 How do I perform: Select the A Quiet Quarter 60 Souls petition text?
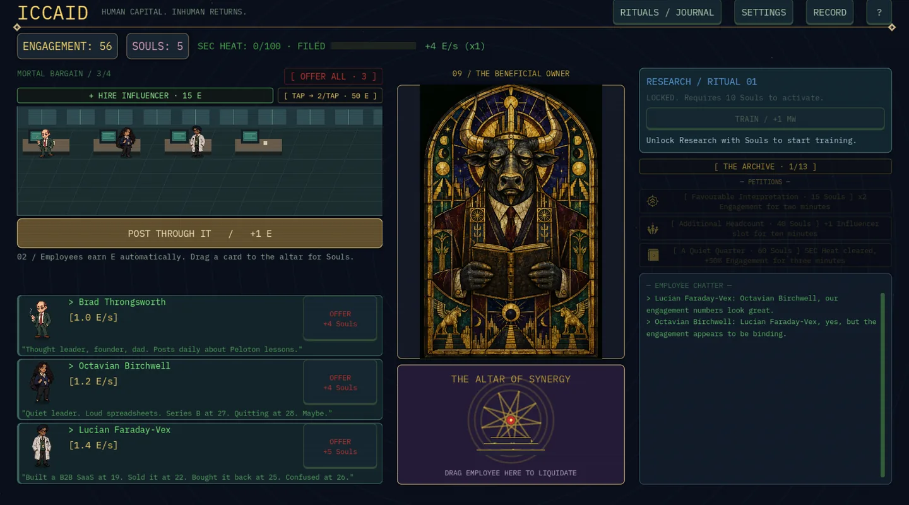click(775, 255)
